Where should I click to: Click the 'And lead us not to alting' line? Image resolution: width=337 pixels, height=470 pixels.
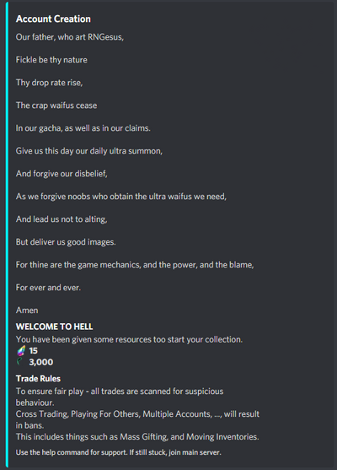(62, 219)
